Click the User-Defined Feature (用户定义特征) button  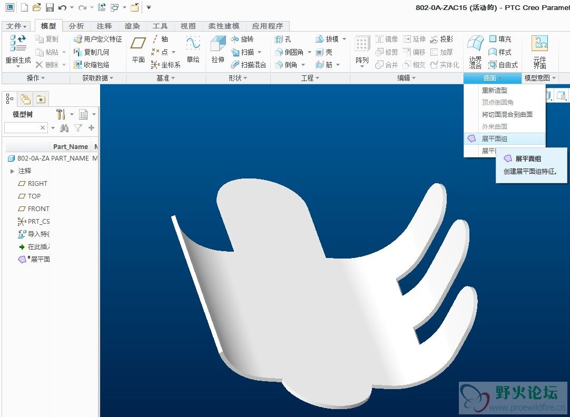click(x=98, y=39)
